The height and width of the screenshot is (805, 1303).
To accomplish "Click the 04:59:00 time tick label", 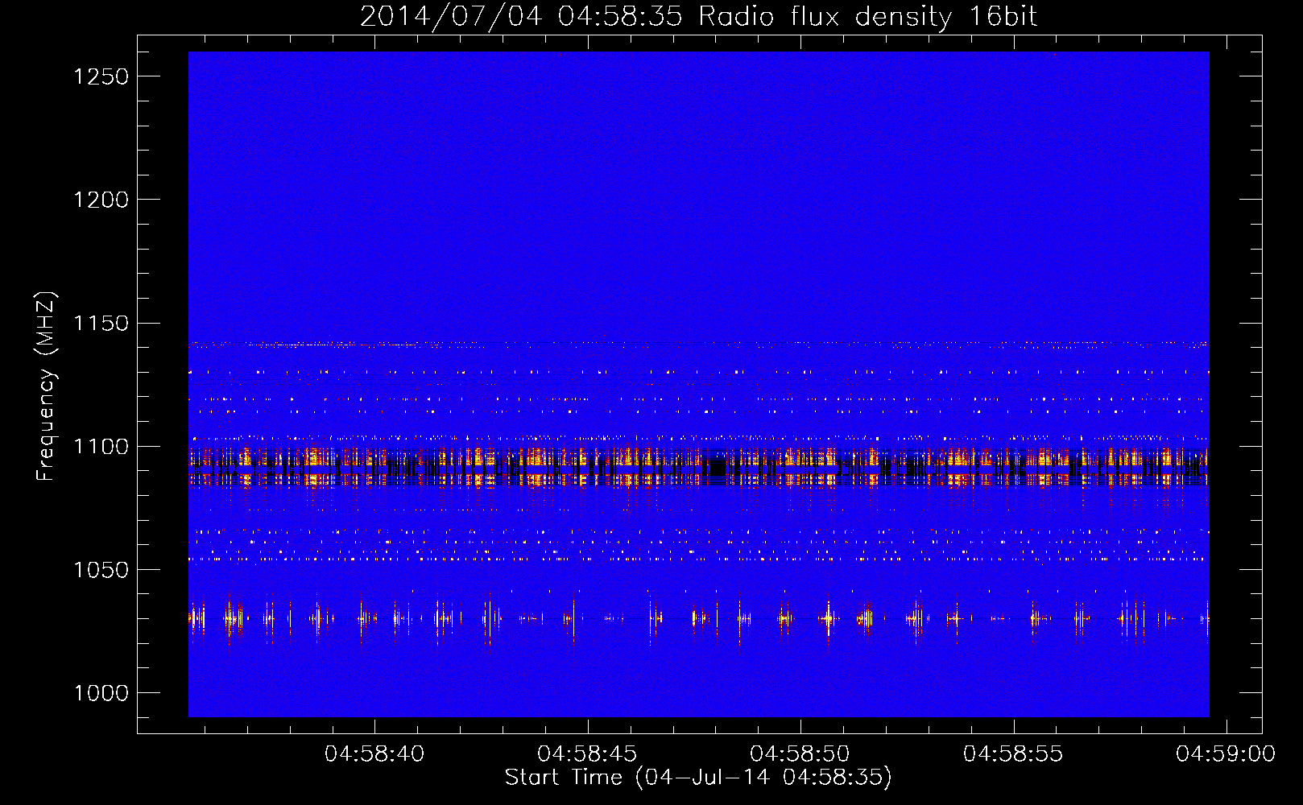I will point(1226,753).
